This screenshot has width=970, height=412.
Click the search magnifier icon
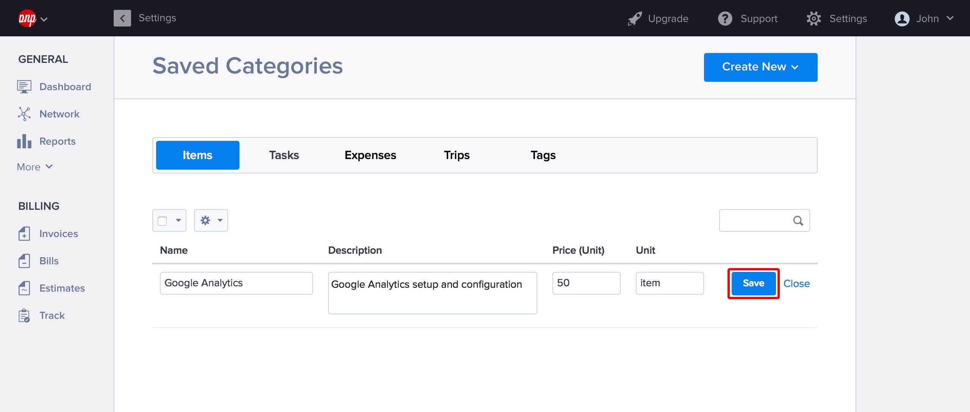(x=798, y=221)
